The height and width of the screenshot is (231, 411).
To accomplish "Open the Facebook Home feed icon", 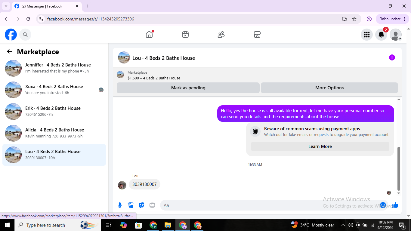I will 149,35.
